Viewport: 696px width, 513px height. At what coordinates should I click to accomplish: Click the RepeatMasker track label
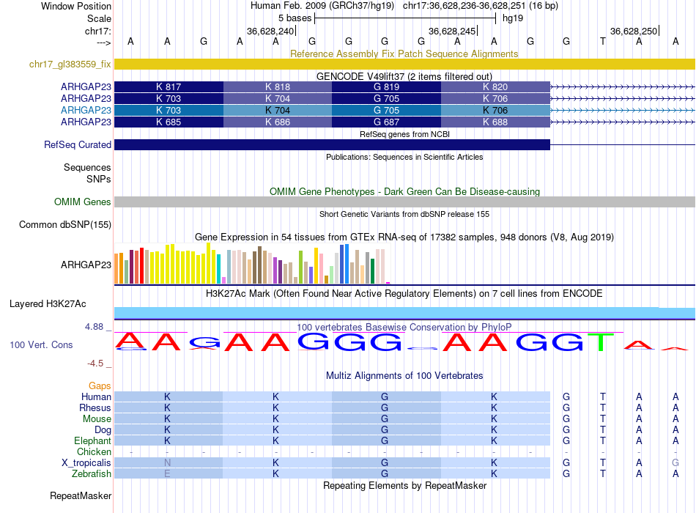click(x=81, y=495)
